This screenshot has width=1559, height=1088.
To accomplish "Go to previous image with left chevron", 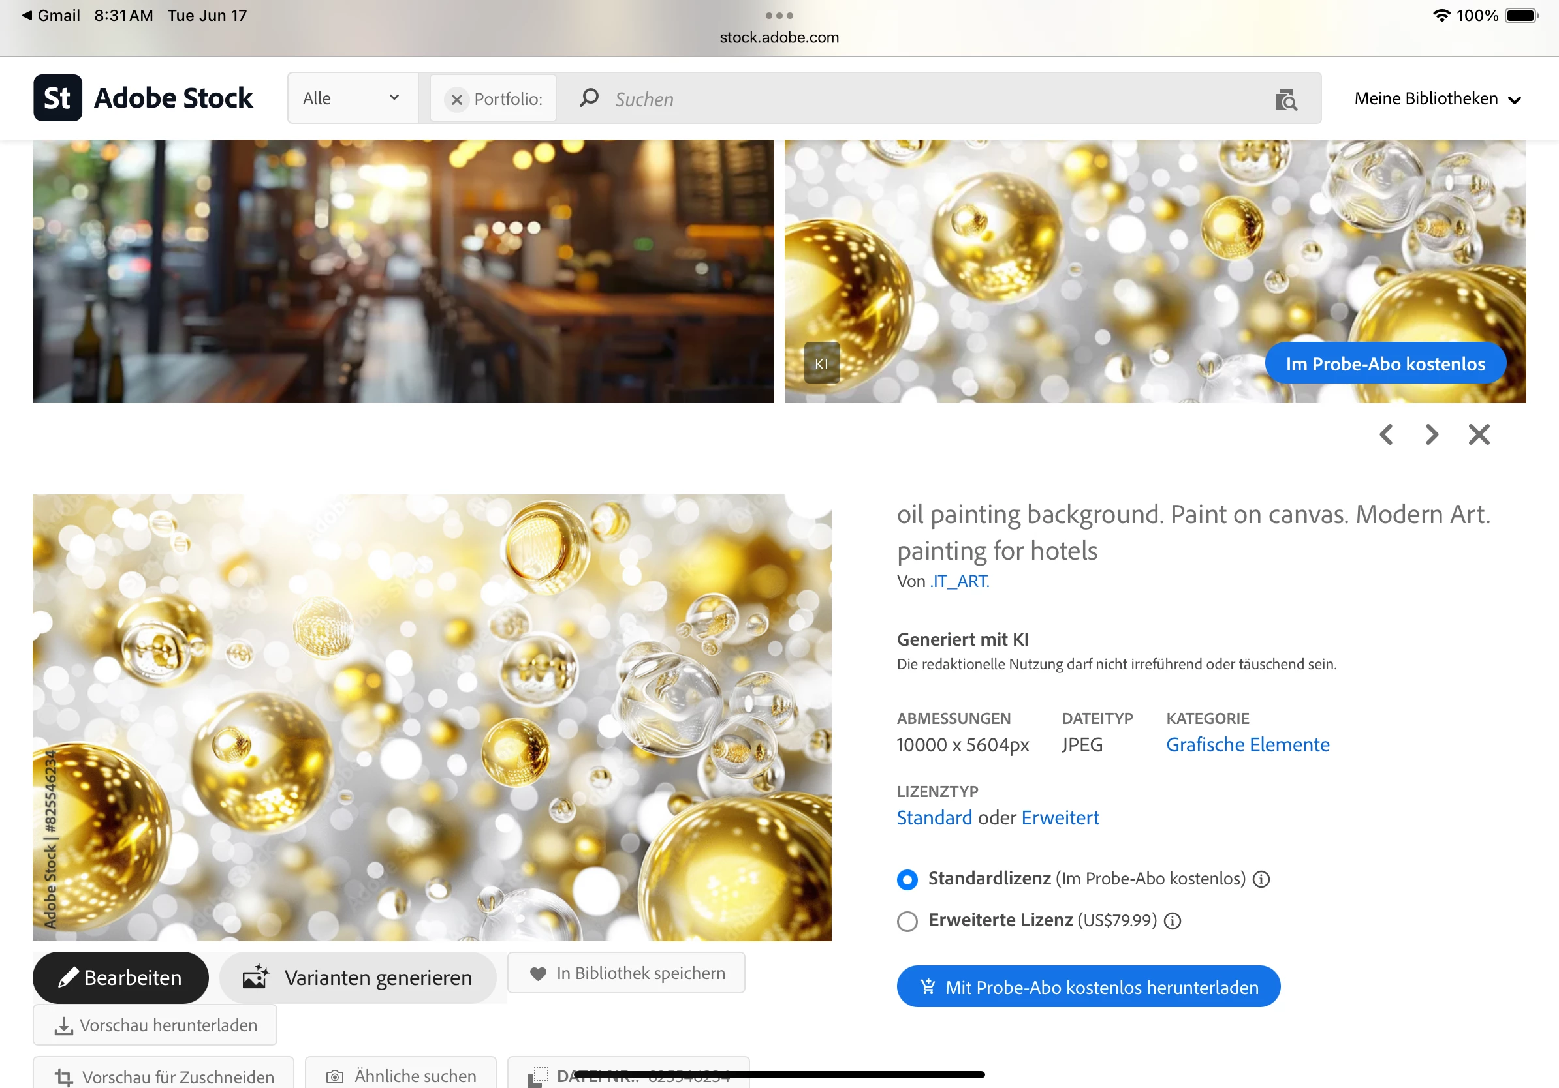I will pos(1386,434).
